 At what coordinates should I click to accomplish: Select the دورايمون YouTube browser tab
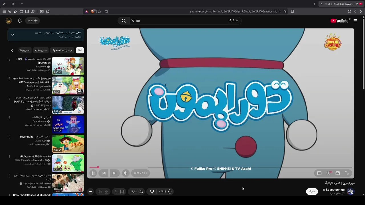(341, 4)
